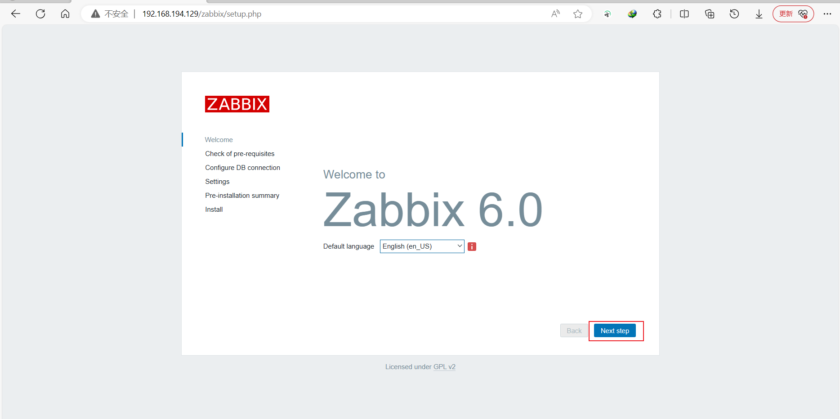Reload the page with the refresh icon
This screenshot has width=840, height=419.
click(40, 14)
